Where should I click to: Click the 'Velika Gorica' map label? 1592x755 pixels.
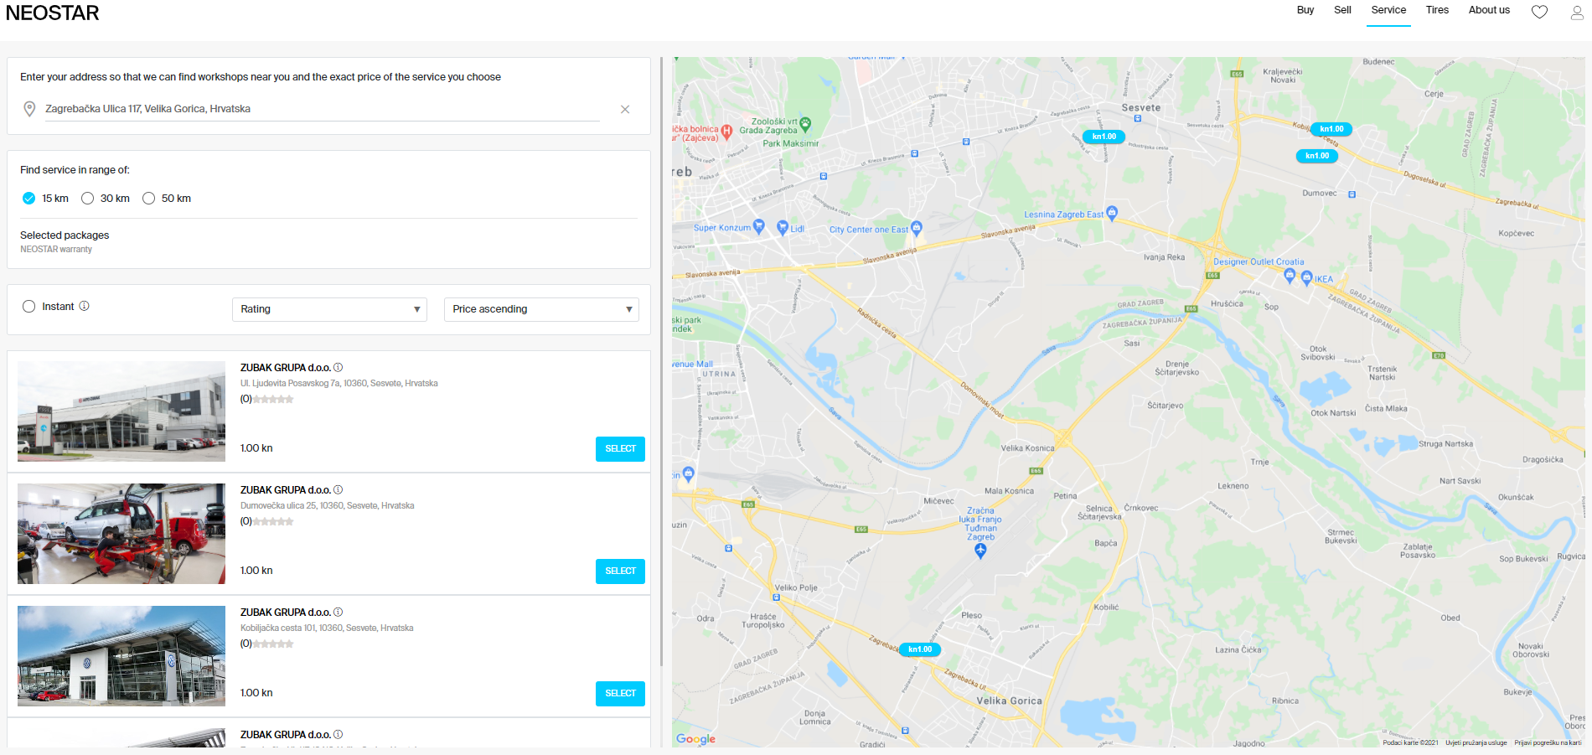pyautogui.click(x=1009, y=701)
